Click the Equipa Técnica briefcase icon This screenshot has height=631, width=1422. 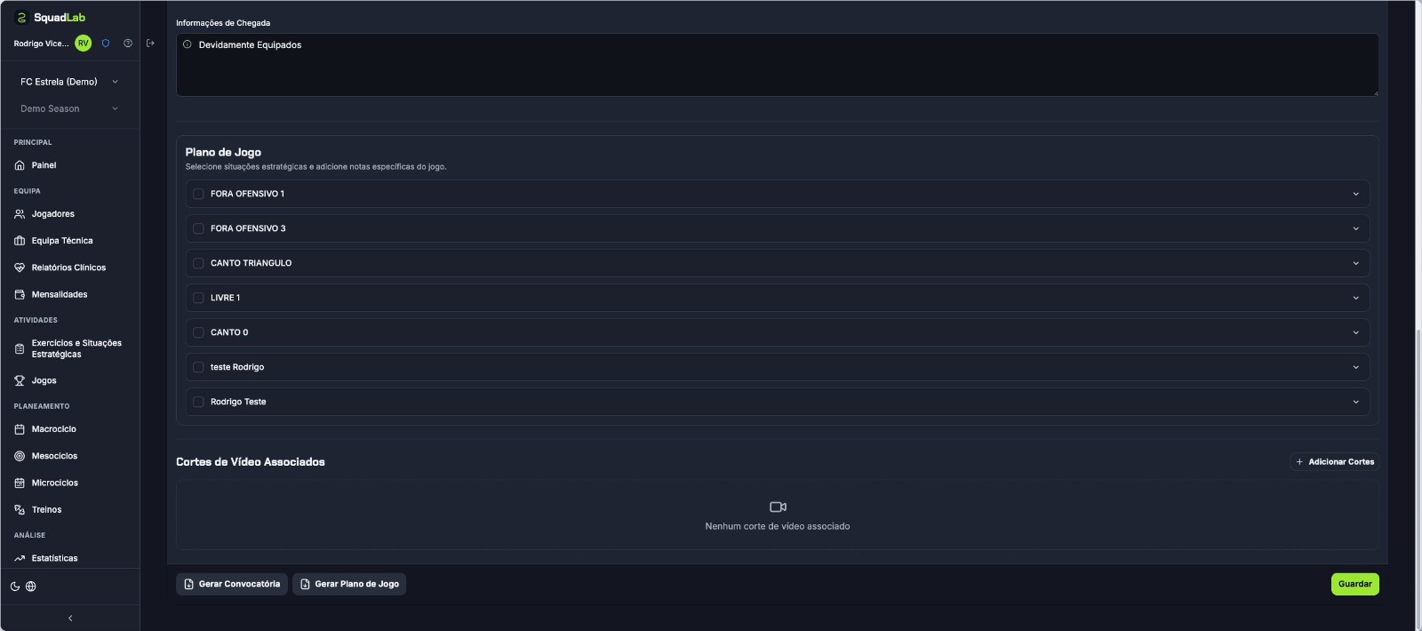20,241
